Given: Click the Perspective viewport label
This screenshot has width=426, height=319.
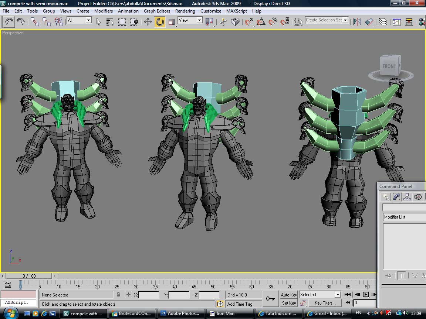Looking at the screenshot, I should (x=13, y=33).
